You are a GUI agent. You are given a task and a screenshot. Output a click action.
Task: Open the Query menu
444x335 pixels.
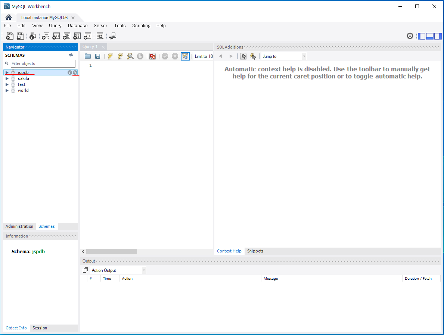coord(55,25)
